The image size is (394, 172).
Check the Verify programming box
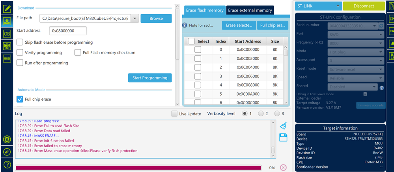click(x=20, y=52)
